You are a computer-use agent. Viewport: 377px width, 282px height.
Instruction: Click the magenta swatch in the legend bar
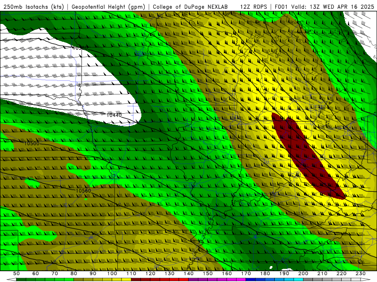(x=241, y=279)
